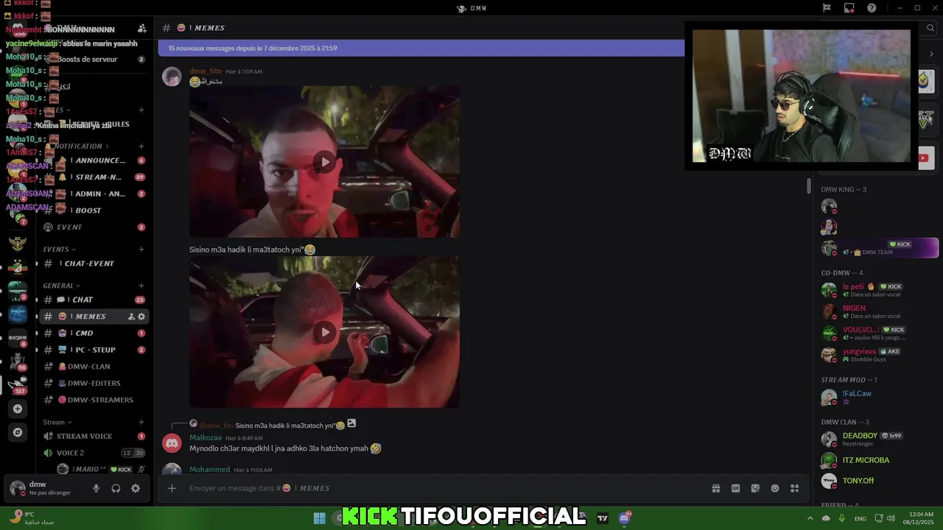
Task: Open member !FaL.Caw in member list
Action: click(878, 397)
